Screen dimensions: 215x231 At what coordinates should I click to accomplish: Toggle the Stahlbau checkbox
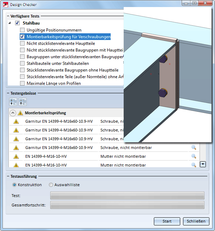(x=18, y=23)
